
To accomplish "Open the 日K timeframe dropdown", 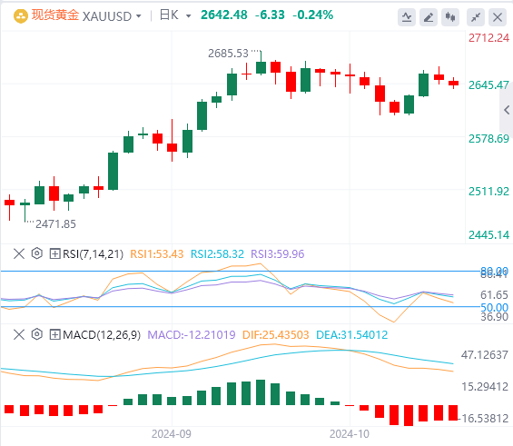I will pyautogui.click(x=175, y=15).
